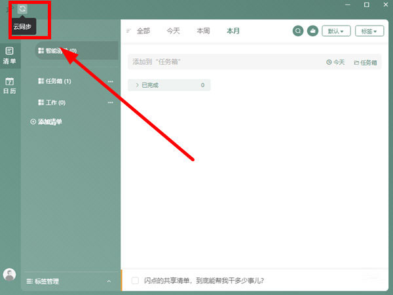Expand the 标签管理 panel chevron
The image size is (393, 295).
(109, 281)
